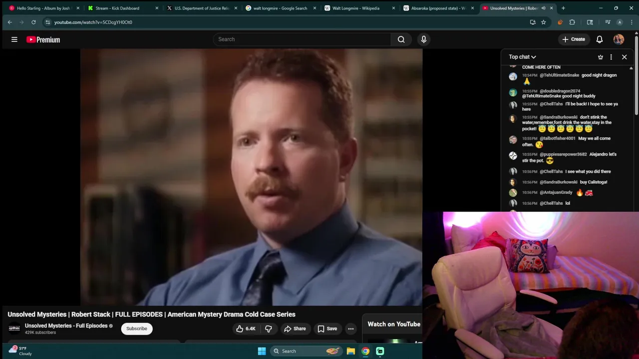This screenshot has height=359, width=639.
Task: Open File Explorer from taskbar
Action: click(351, 351)
